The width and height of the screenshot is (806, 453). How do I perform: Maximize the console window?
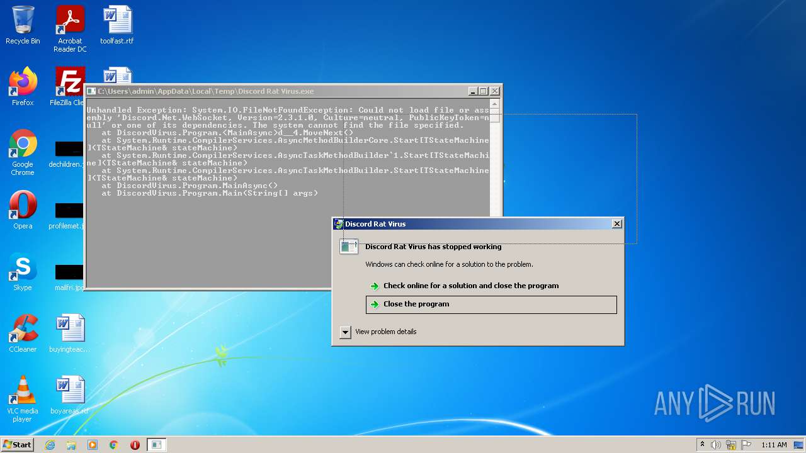(x=484, y=92)
